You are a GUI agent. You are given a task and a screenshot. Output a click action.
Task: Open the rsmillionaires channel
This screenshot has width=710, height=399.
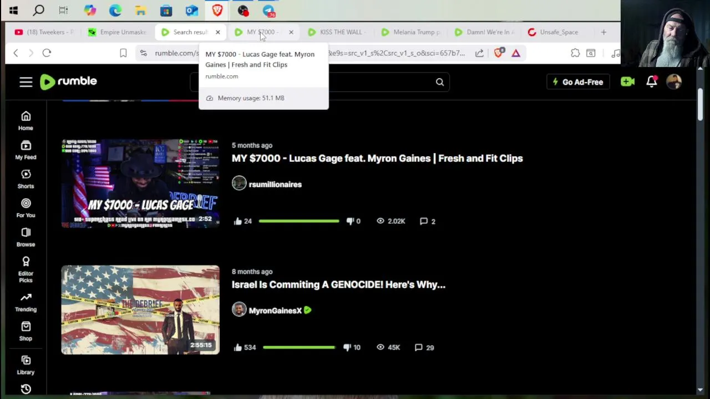tap(275, 185)
